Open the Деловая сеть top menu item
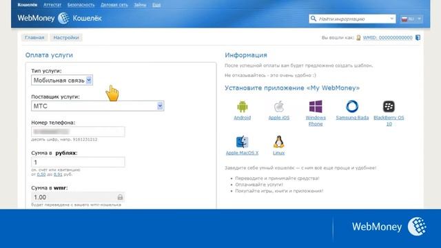Screen dimensions: 441x248 pos(114,5)
